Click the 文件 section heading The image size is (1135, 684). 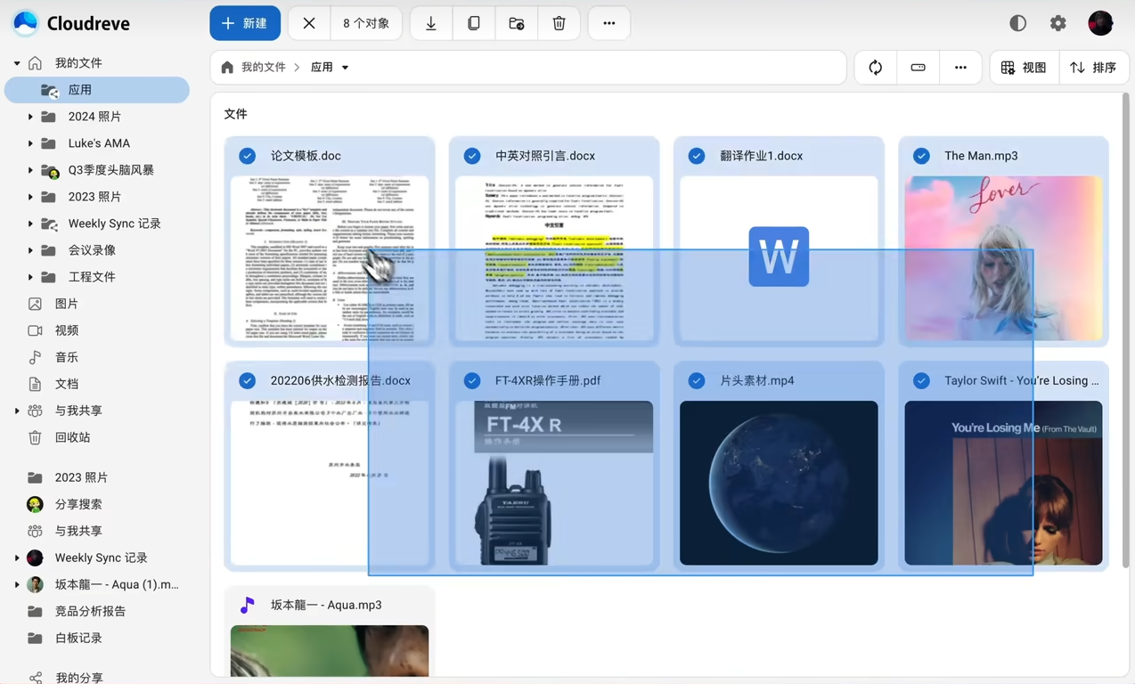235,114
